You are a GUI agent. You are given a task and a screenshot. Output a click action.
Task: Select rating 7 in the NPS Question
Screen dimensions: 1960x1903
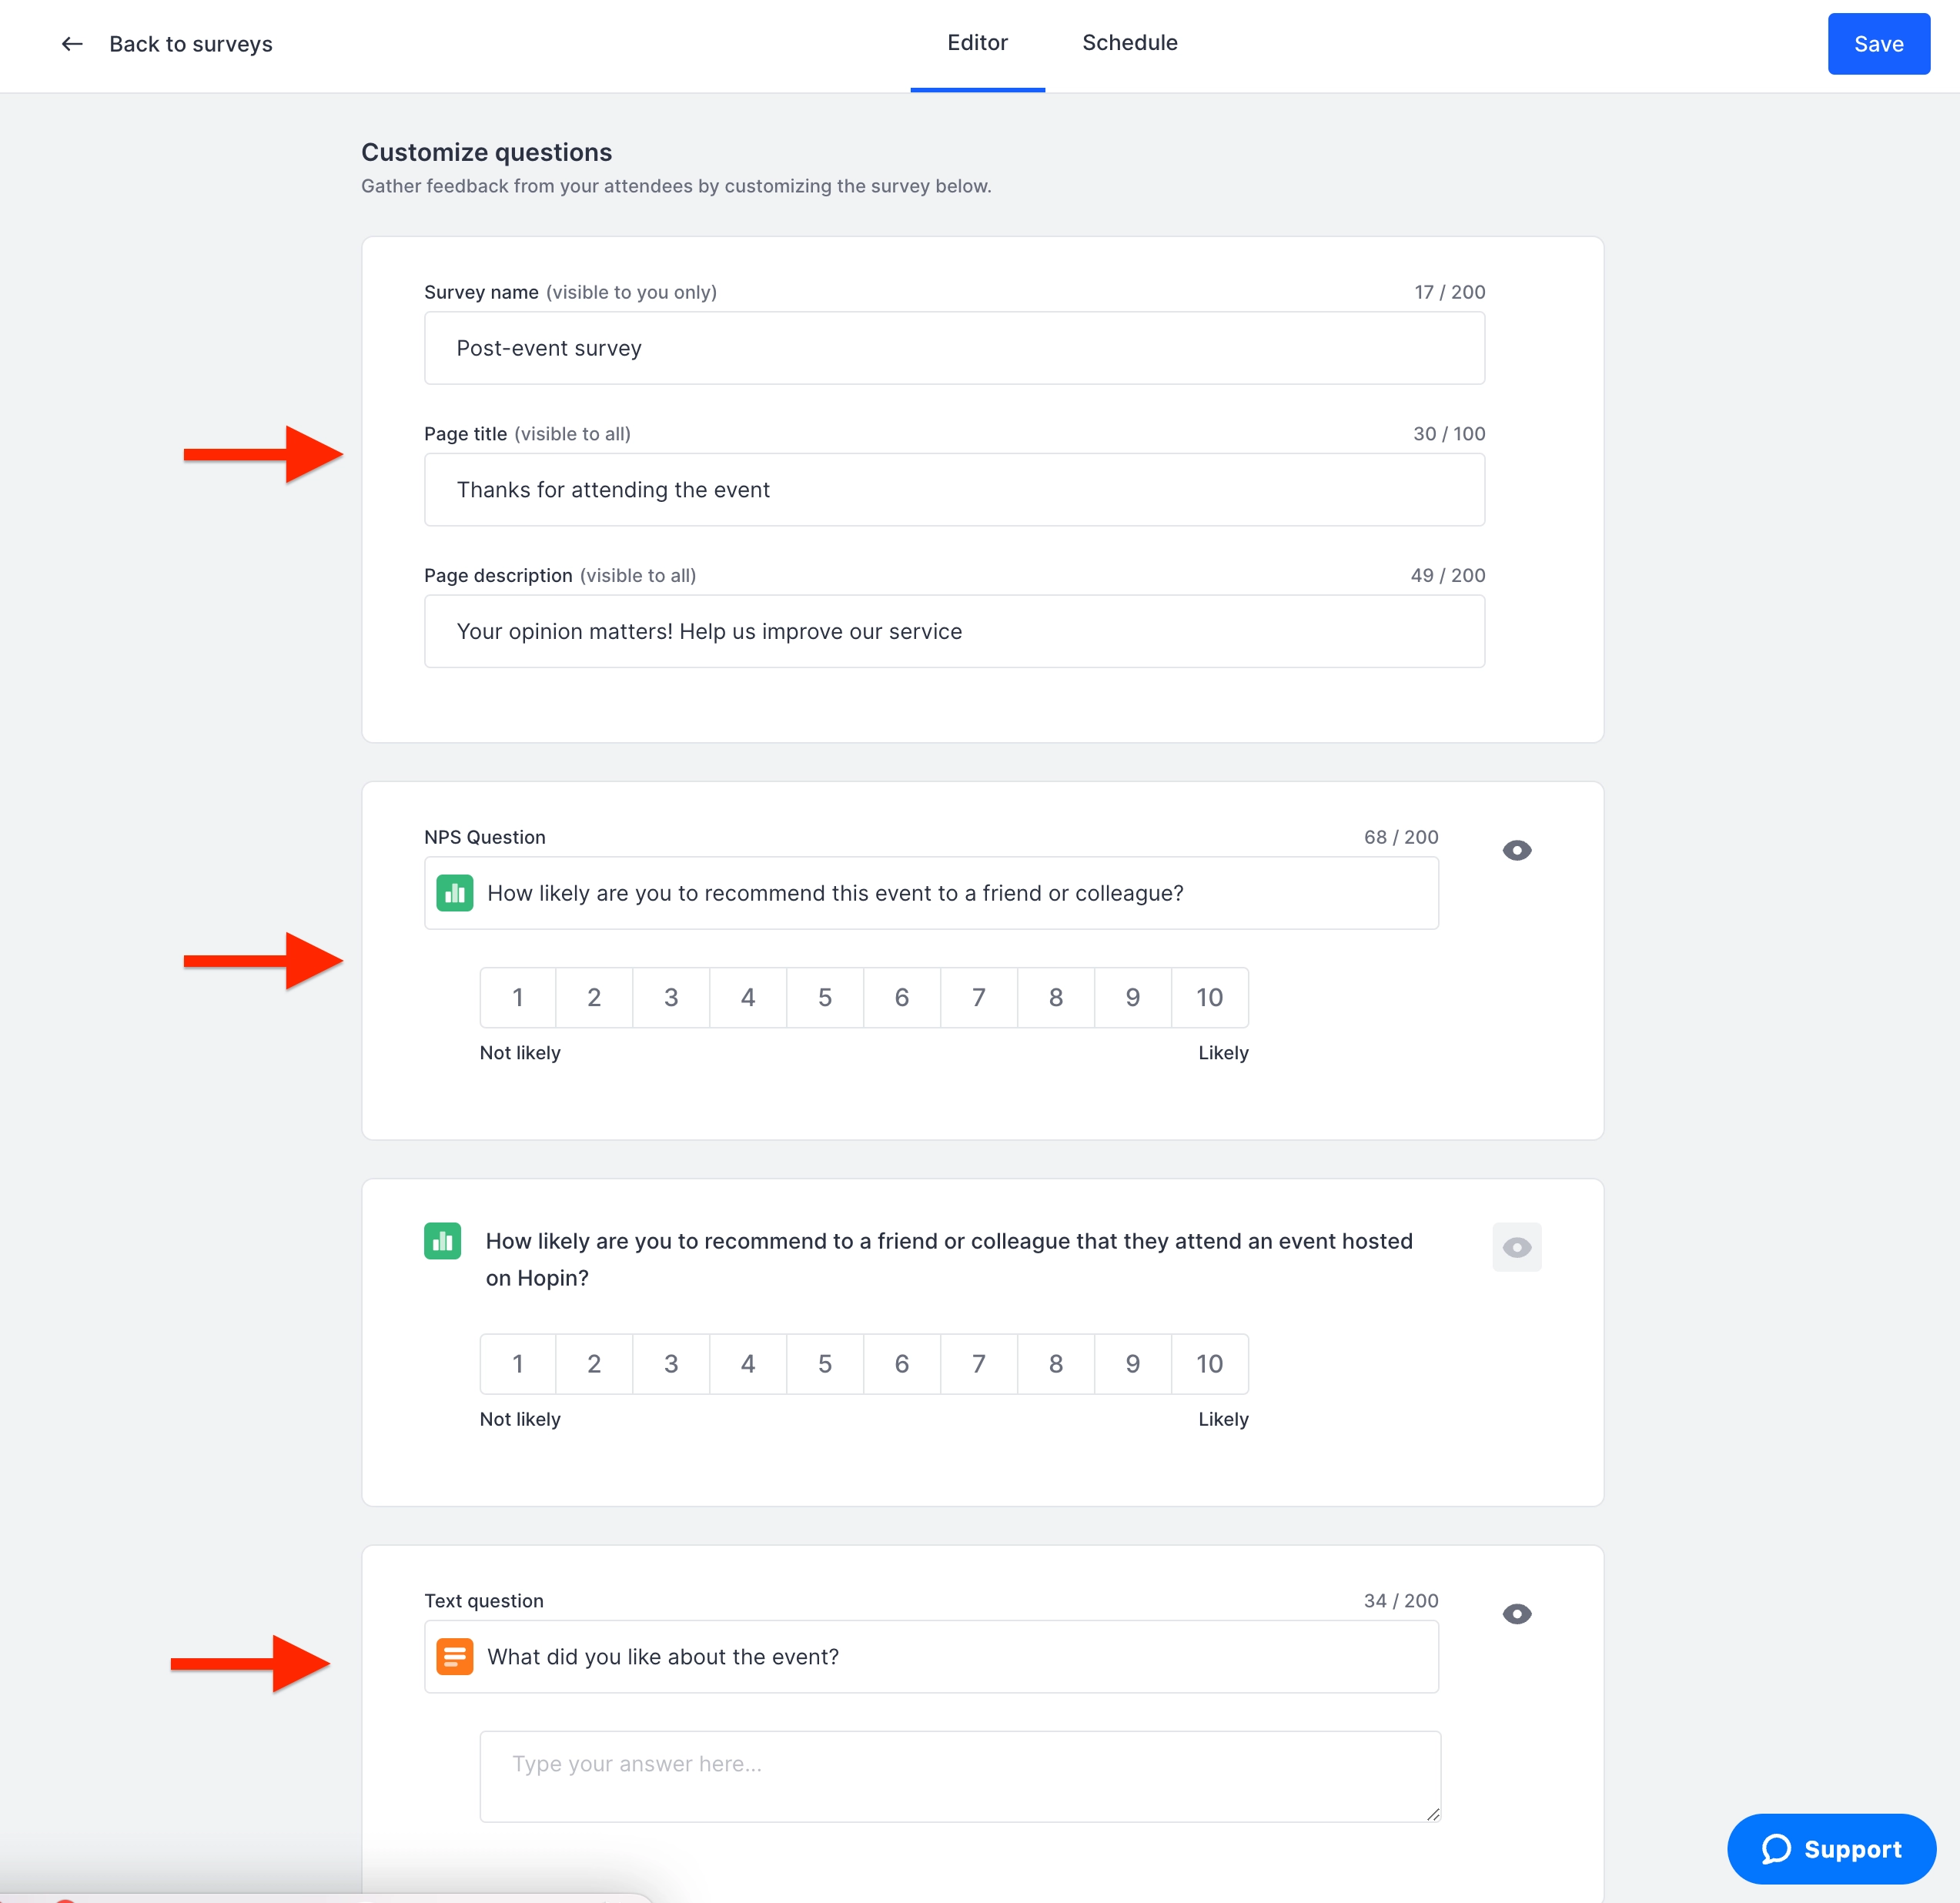pos(979,997)
